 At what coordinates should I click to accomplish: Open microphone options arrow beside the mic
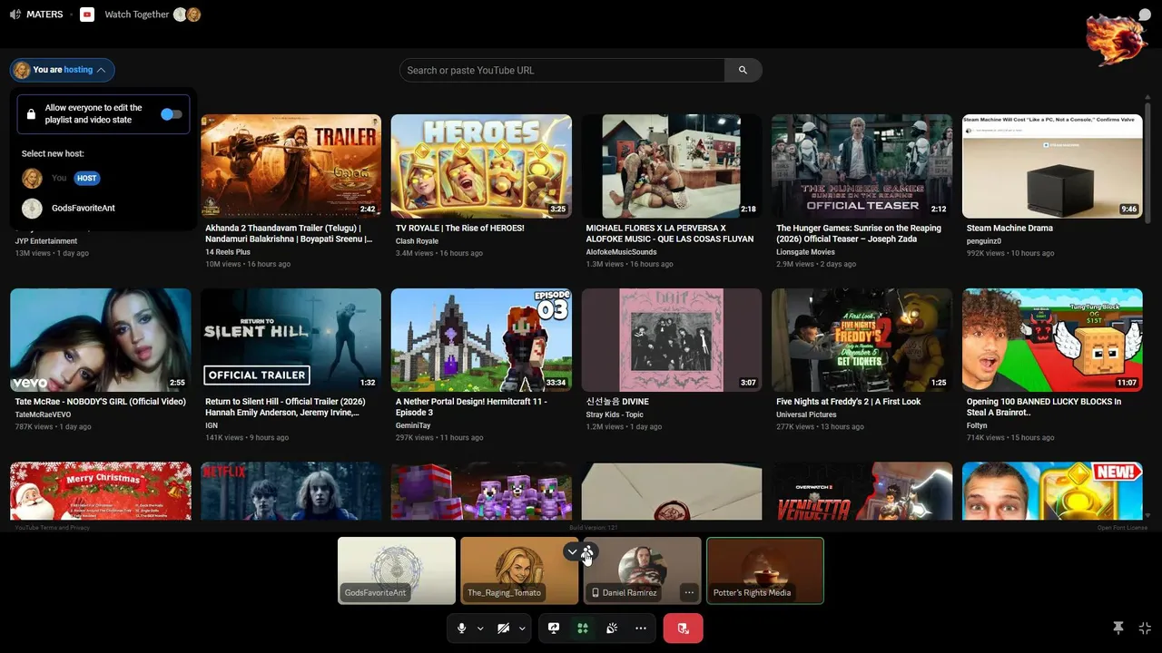[x=480, y=629]
